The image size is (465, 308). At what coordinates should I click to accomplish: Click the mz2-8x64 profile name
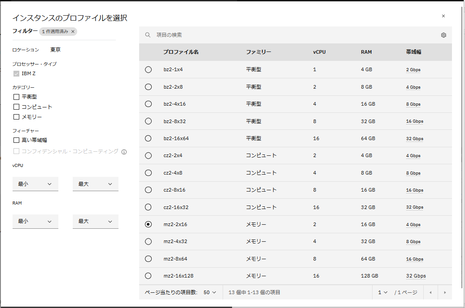(175, 259)
